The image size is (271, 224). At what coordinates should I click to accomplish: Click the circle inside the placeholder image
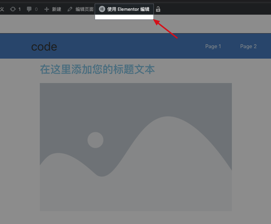pyautogui.click(x=95, y=140)
